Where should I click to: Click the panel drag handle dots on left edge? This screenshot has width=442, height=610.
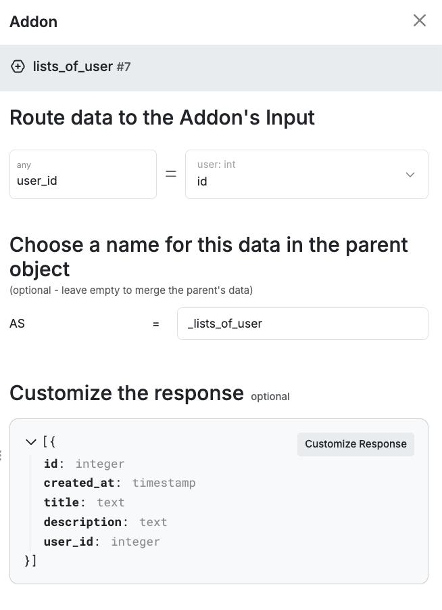coord(1,455)
